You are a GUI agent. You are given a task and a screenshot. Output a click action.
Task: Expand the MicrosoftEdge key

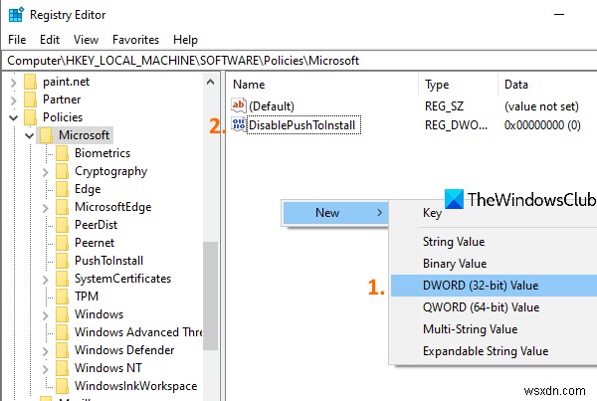(46, 208)
